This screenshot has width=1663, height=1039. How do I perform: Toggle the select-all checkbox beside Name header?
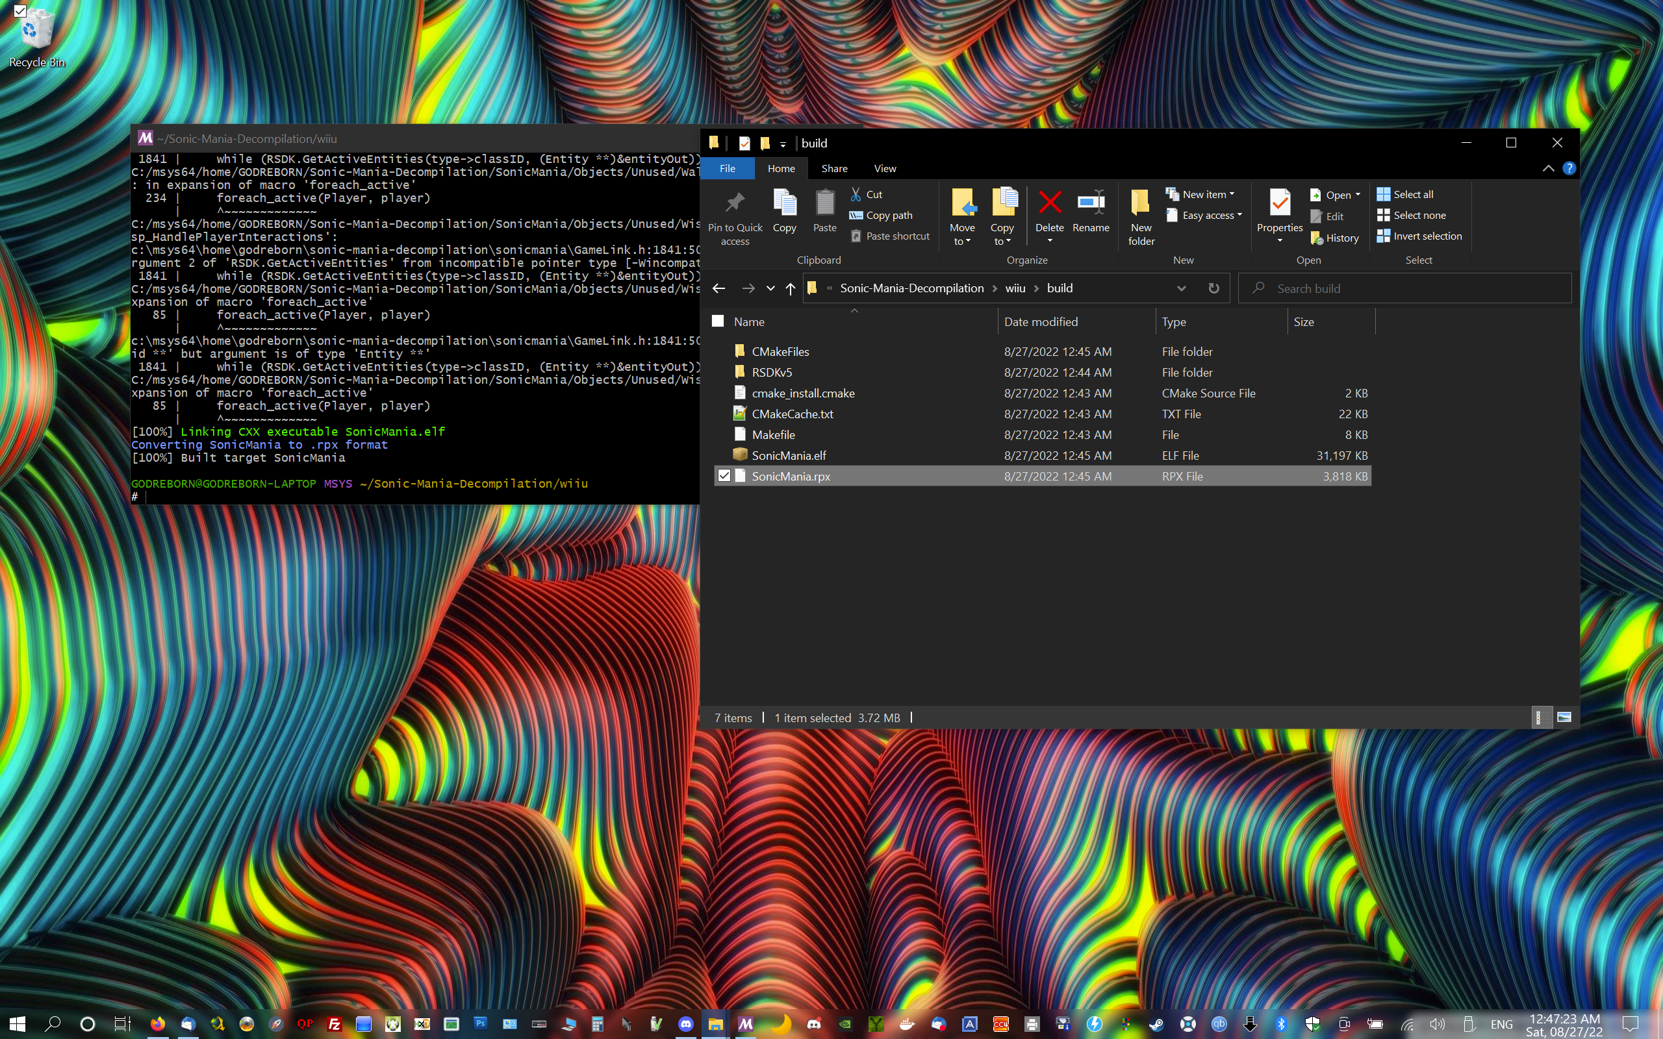(x=718, y=321)
